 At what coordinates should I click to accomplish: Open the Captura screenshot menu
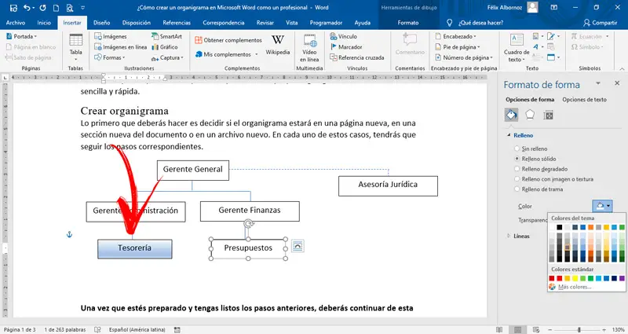click(167, 57)
